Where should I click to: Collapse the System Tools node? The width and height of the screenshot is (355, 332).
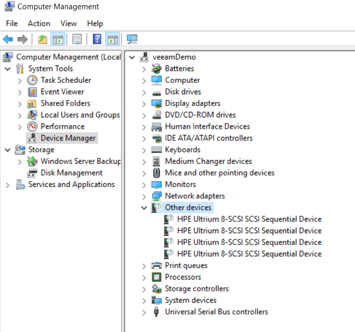pos(8,69)
